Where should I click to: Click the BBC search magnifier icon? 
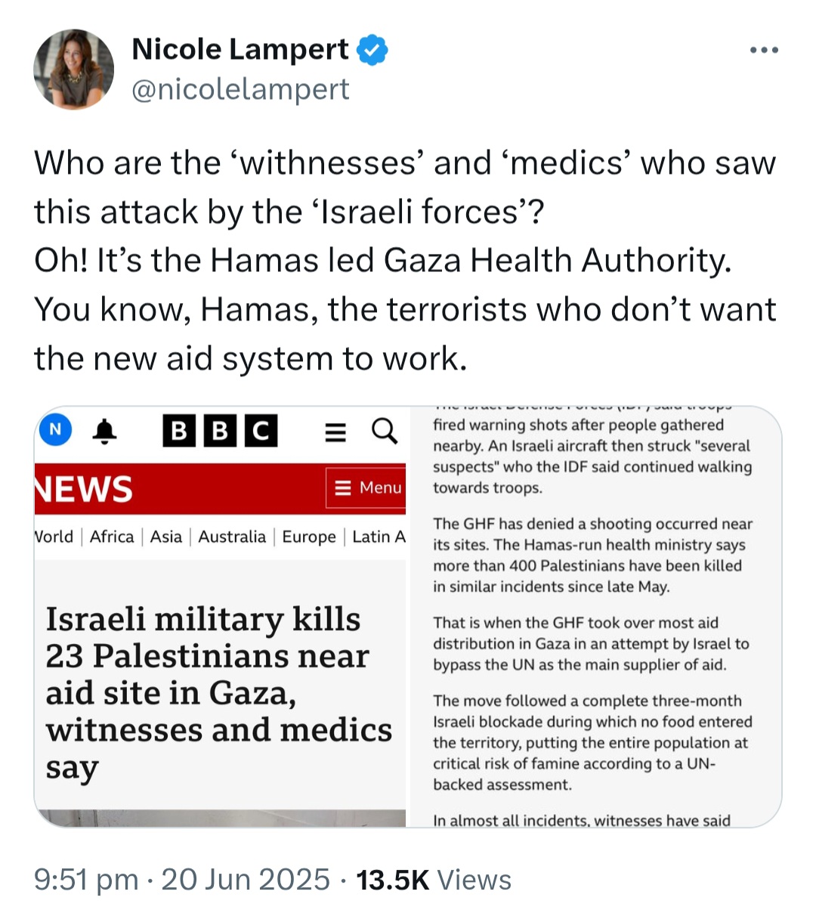point(385,432)
